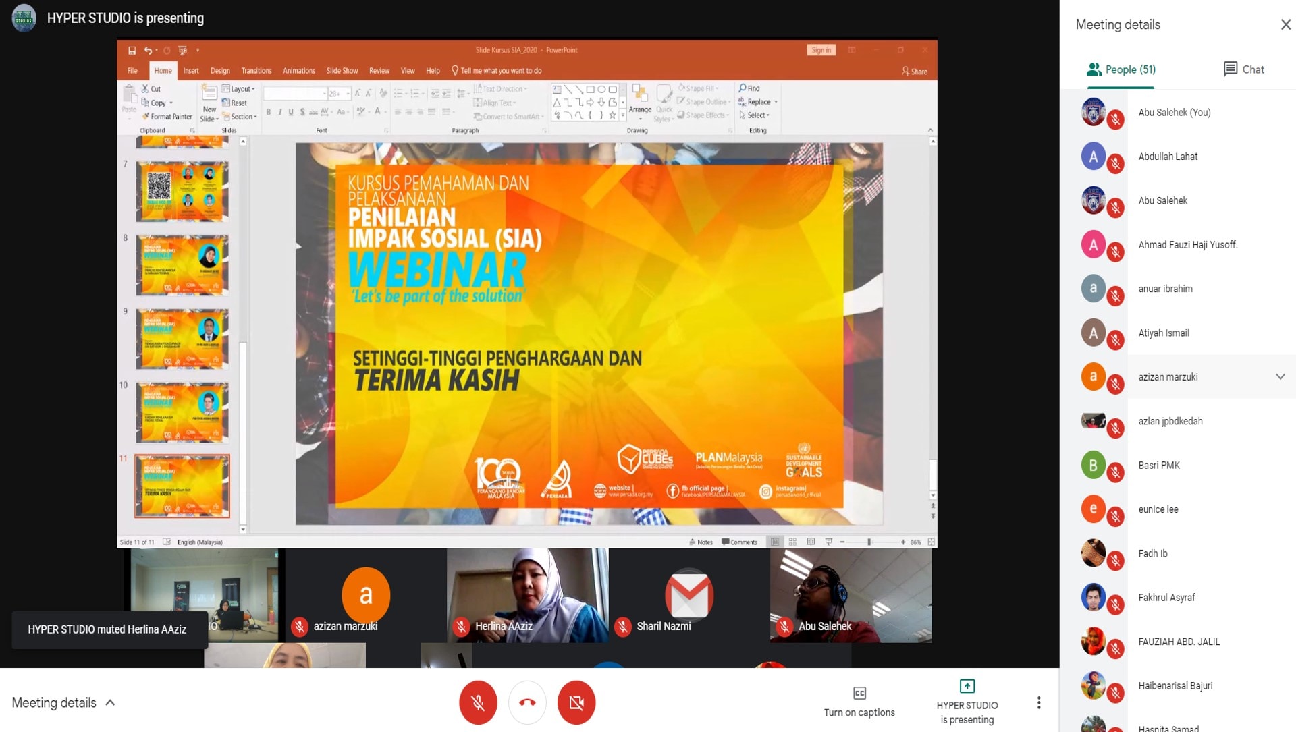Turn on captions
The height and width of the screenshot is (732, 1296).
pos(859,702)
